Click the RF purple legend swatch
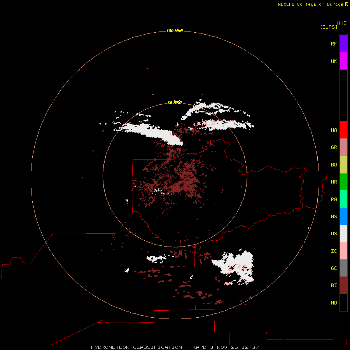This screenshot has height=350, width=350. click(343, 44)
